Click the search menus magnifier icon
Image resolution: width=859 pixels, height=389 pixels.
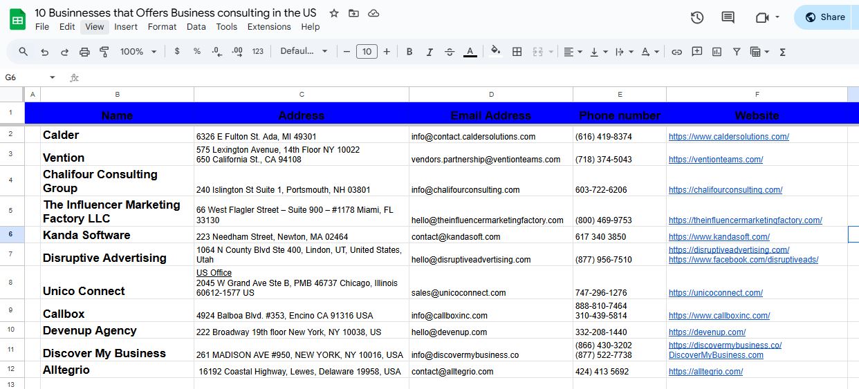tap(24, 52)
